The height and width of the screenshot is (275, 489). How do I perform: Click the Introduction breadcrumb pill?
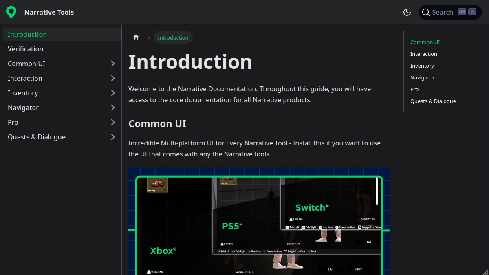pyautogui.click(x=173, y=37)
